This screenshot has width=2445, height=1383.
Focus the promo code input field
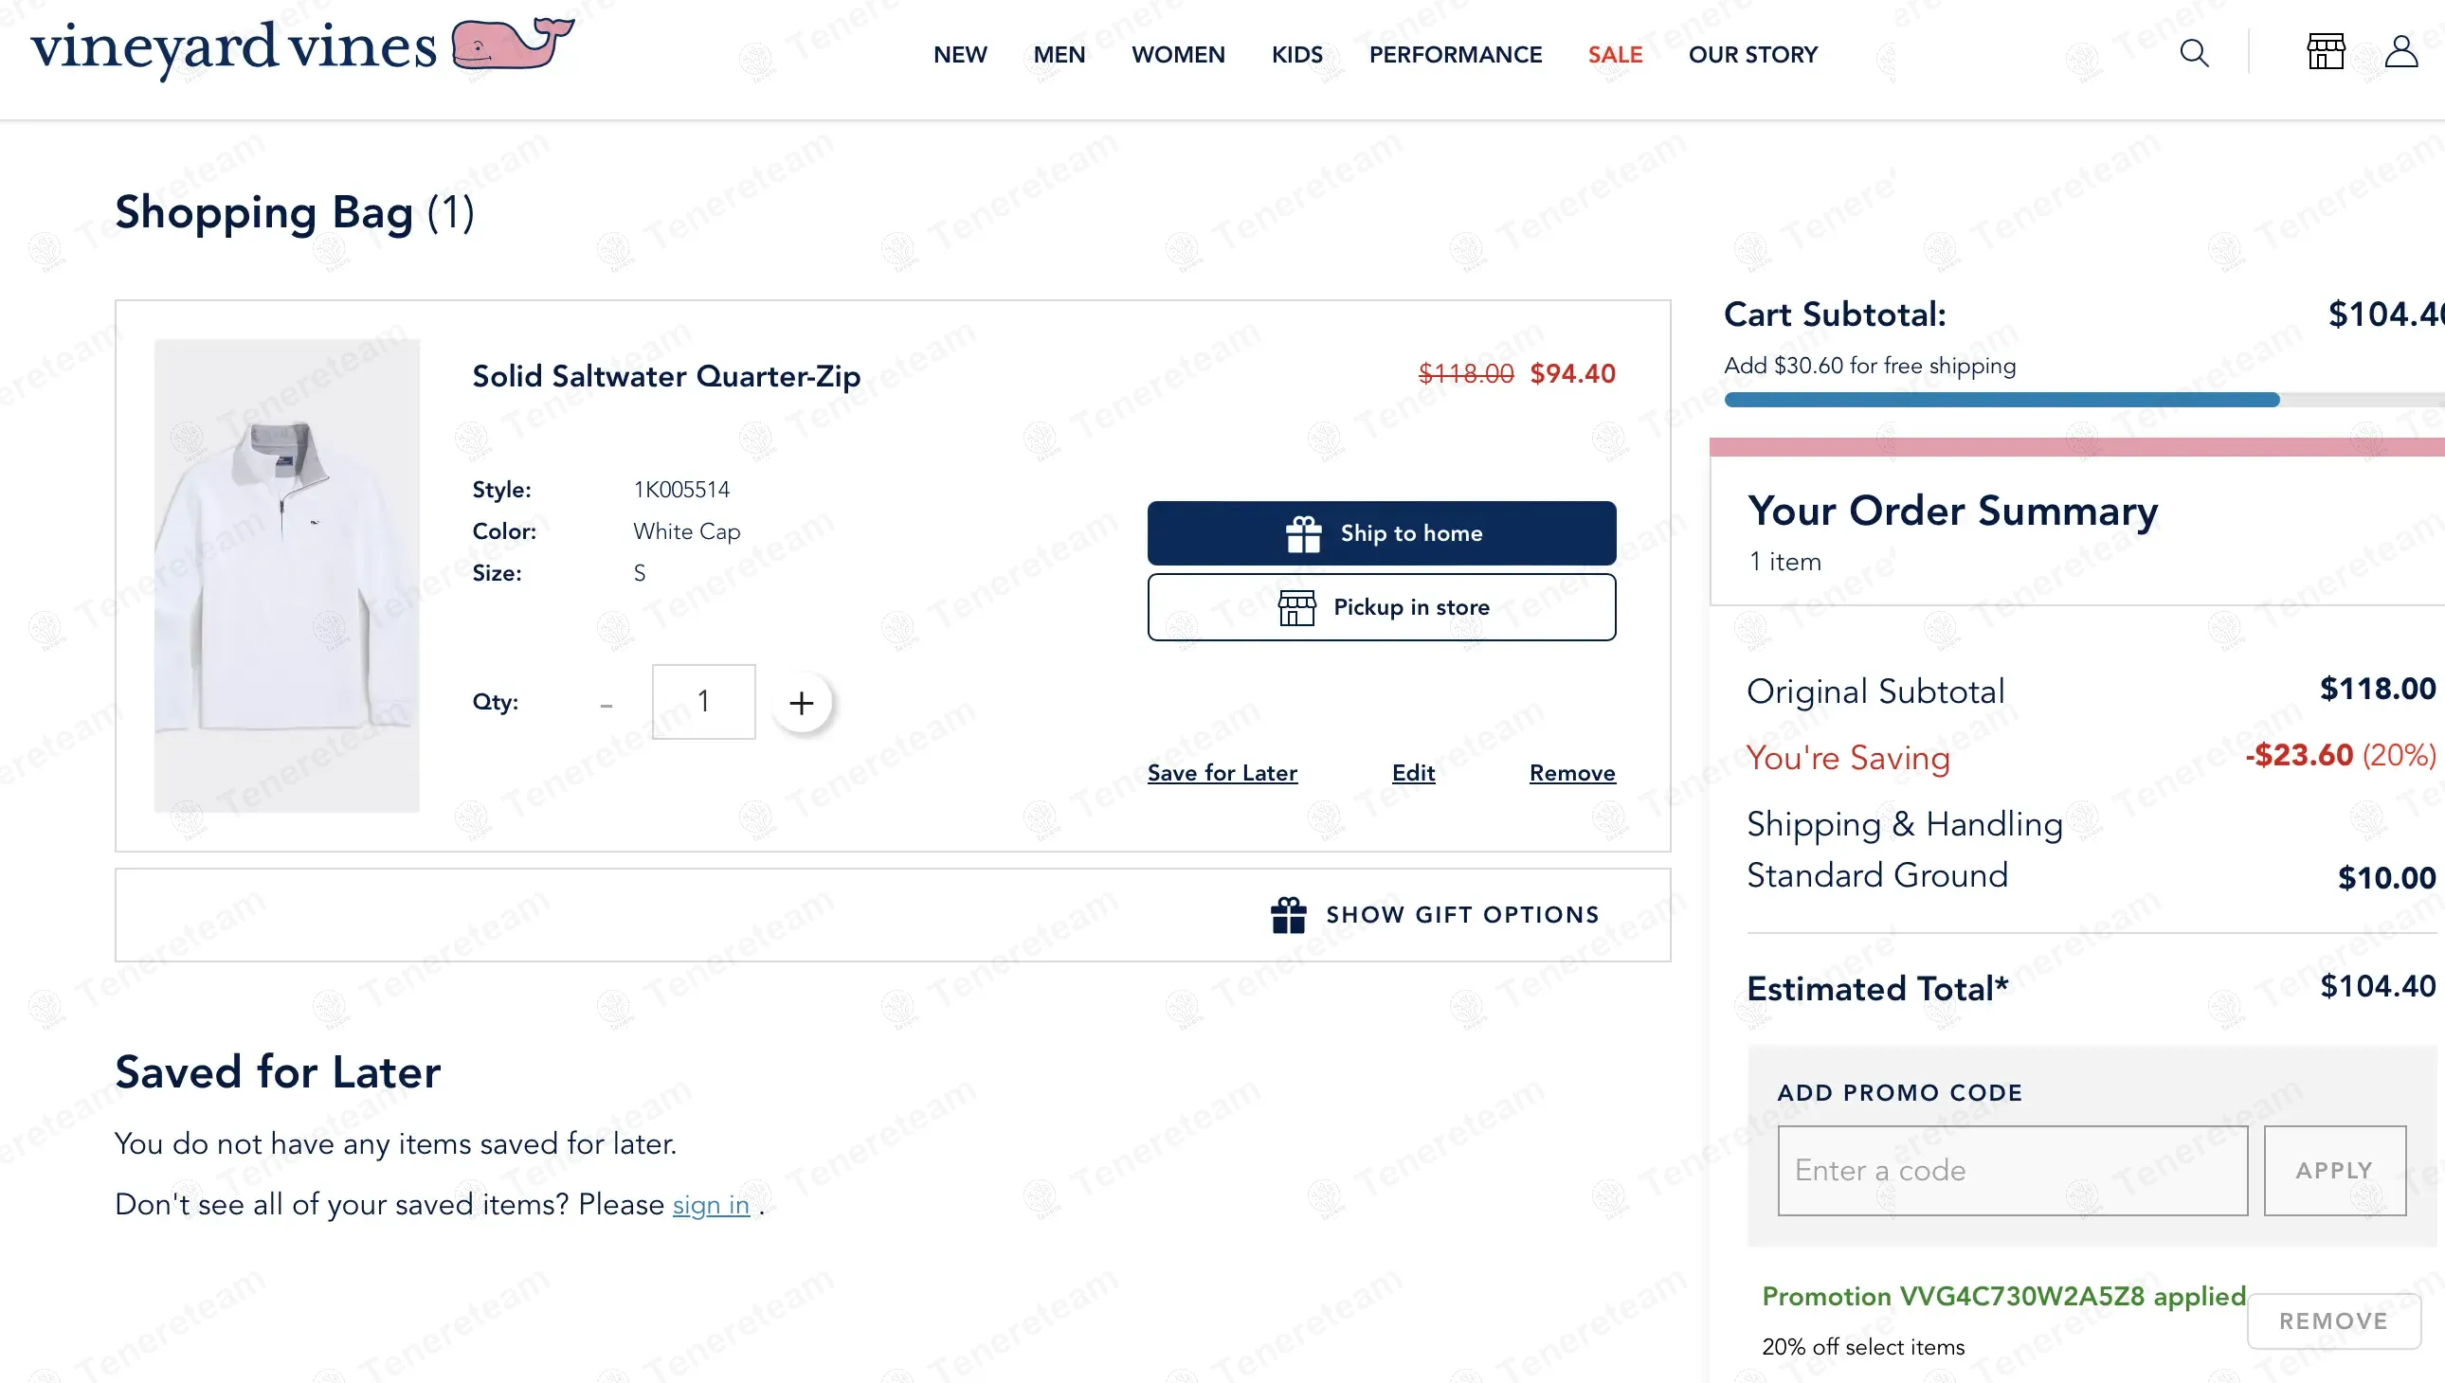pos(2012,1170)
